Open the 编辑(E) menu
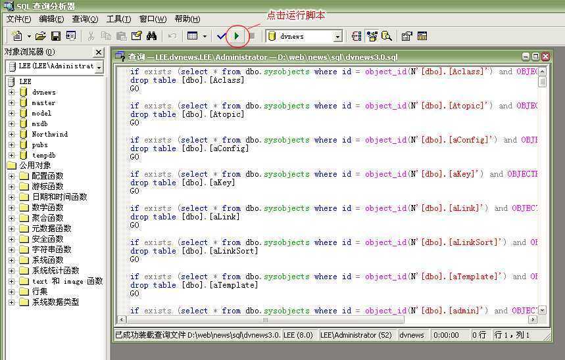Viewport: 565px width, 360px height. [x=51, y=19]
